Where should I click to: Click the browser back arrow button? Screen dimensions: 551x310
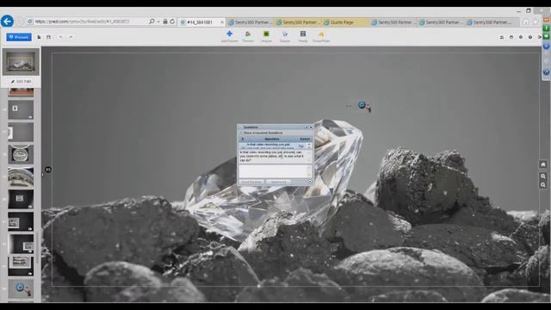[7, 21]
